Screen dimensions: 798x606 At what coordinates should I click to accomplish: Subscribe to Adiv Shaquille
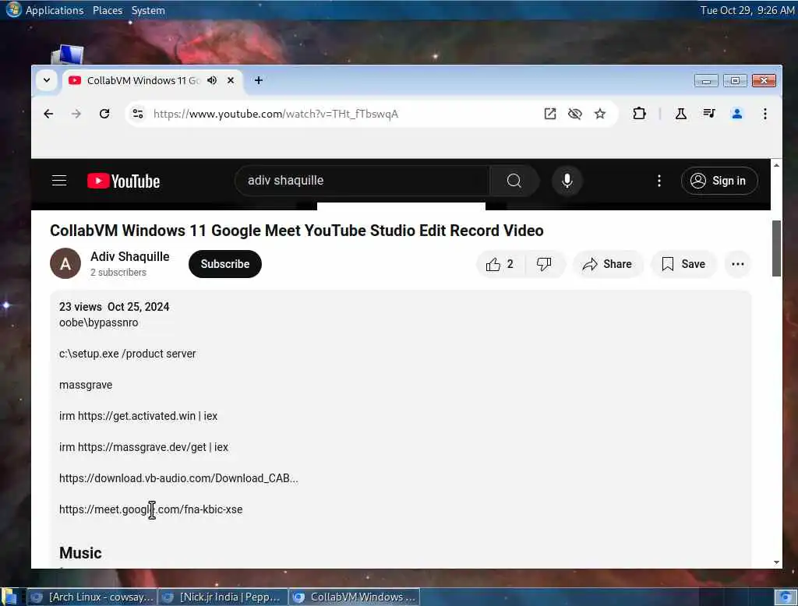click(225, 264)
